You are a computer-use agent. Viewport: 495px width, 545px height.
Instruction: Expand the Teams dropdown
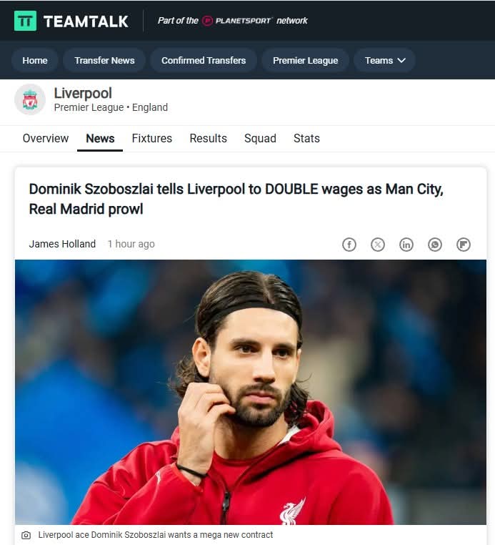coord(384,61)
